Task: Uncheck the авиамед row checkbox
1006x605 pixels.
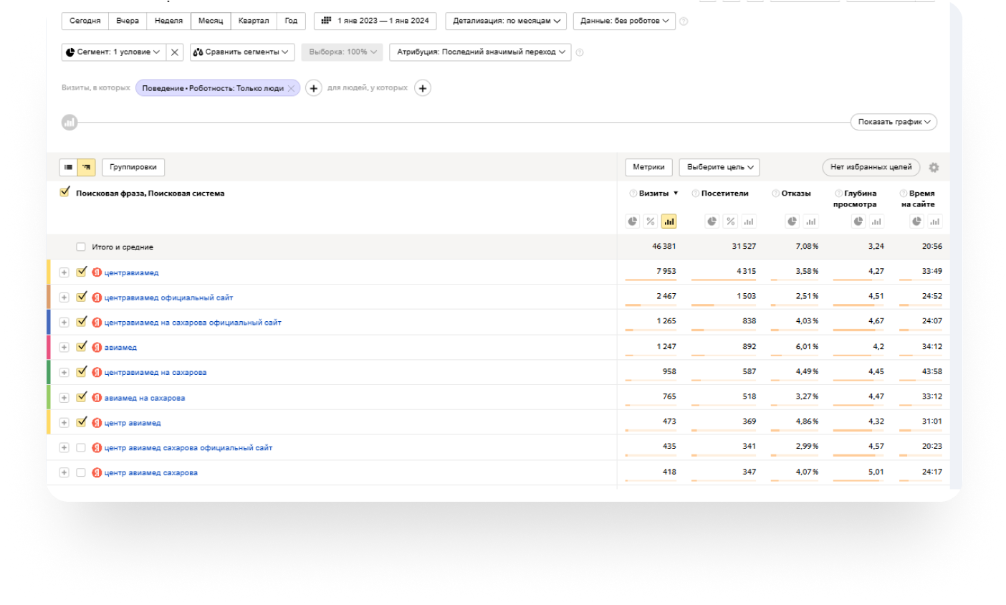Action: pyautogui.click(x=82, y=347)
